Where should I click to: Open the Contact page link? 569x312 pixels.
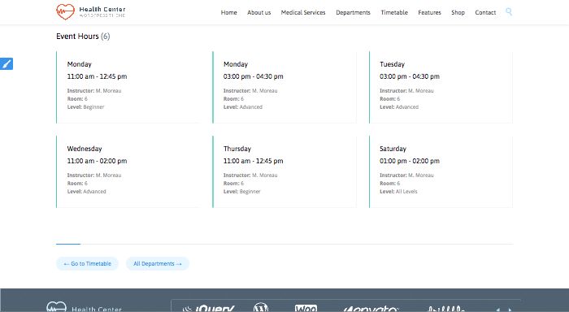485,12
